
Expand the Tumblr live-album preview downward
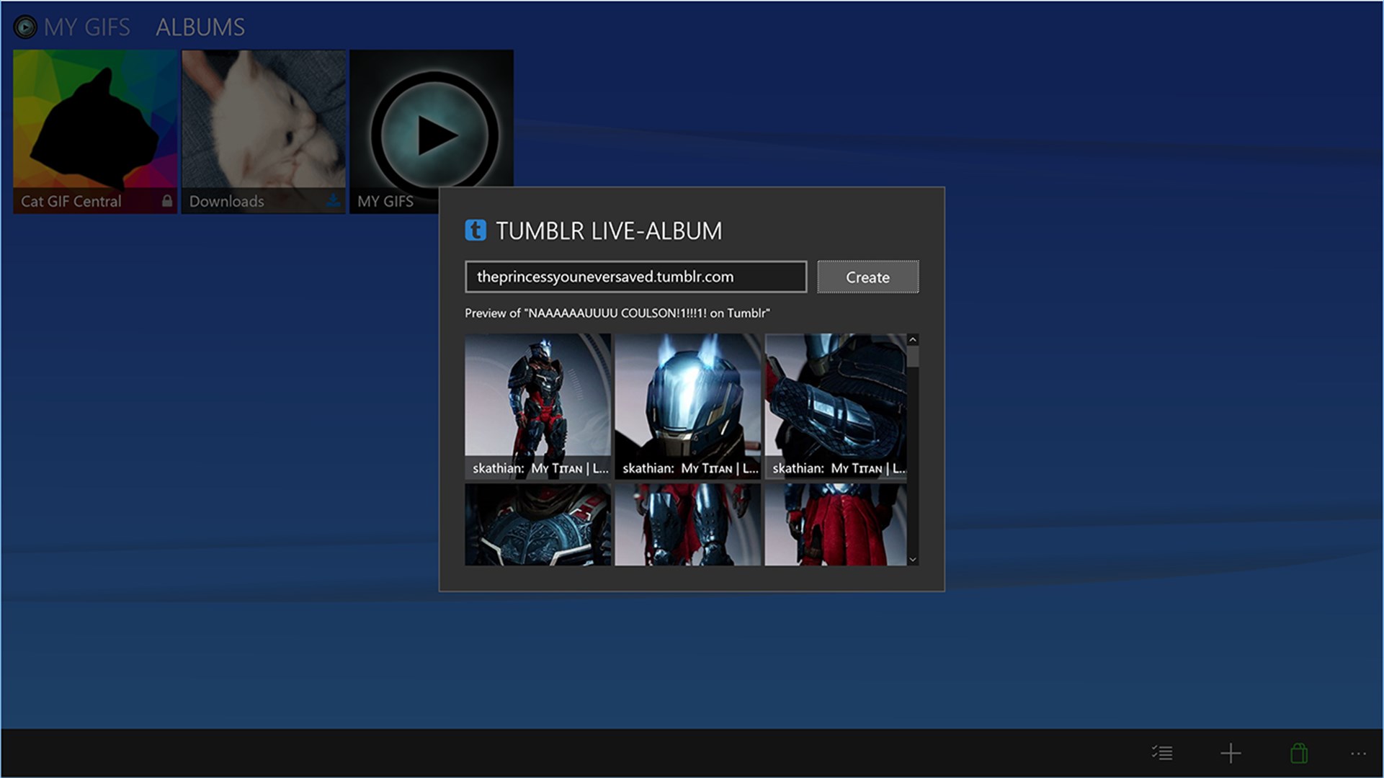(x=911, y=560)
